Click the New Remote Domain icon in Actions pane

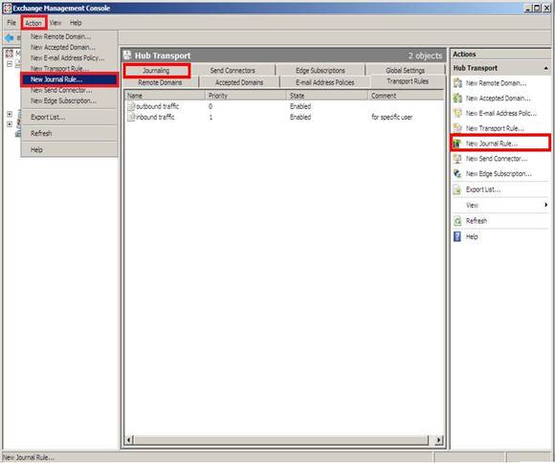457,83
